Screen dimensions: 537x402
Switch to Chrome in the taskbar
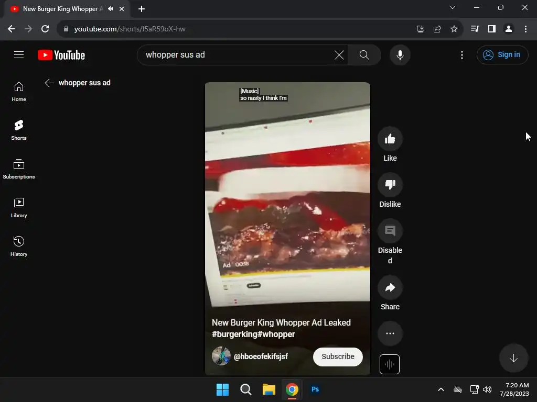click(x=292, y=389)
